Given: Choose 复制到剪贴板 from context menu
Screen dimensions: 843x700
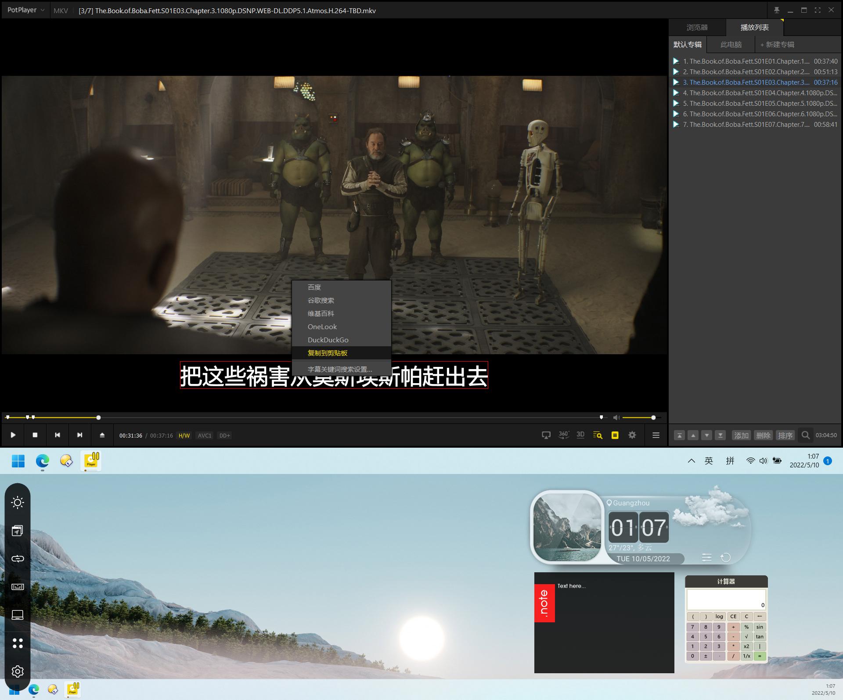Looking at the screenshot, I should click(328, 353).
